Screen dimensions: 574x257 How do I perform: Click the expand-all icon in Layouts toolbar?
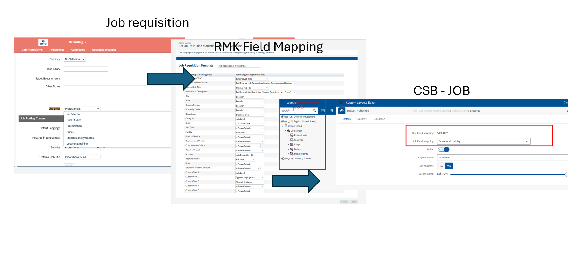(331, 111)
